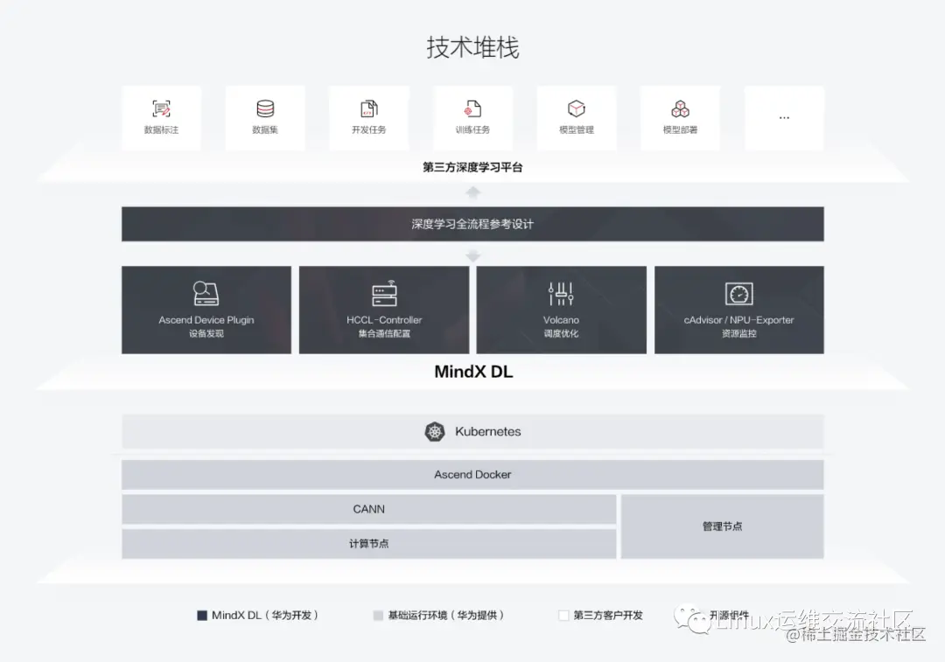
Task: Click the Ascend Docker bar
Action: point(472,474)
